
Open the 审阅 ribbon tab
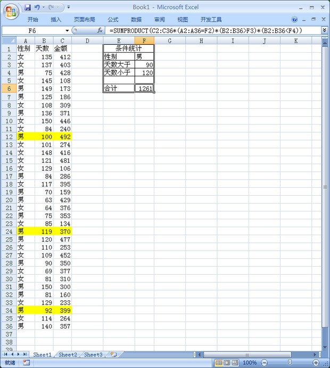click(159, 20)
